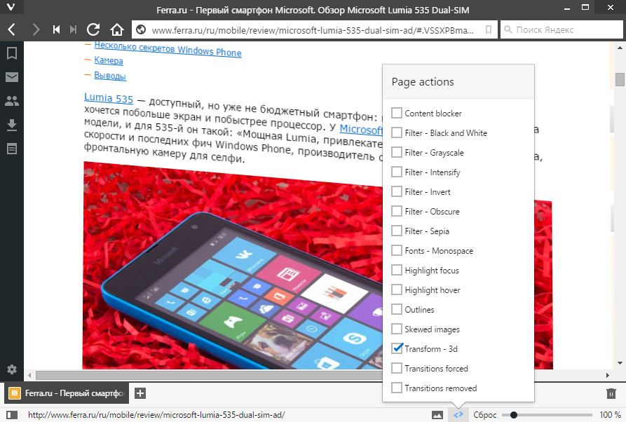Open Несколько секретов Windows Phone link
Image resolution: width=626 pixels, height=422 pixels.
point(168,49)
